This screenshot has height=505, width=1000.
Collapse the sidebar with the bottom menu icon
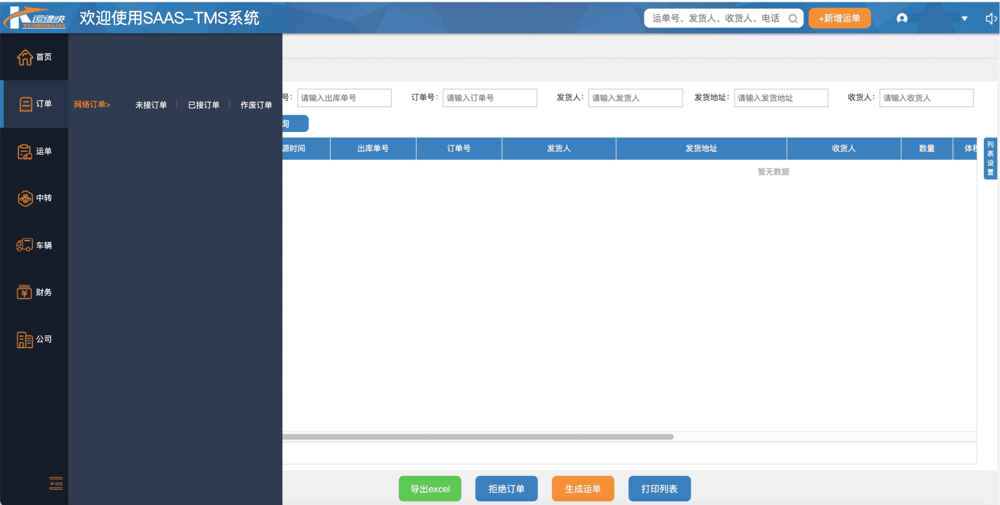click(56, 483)
